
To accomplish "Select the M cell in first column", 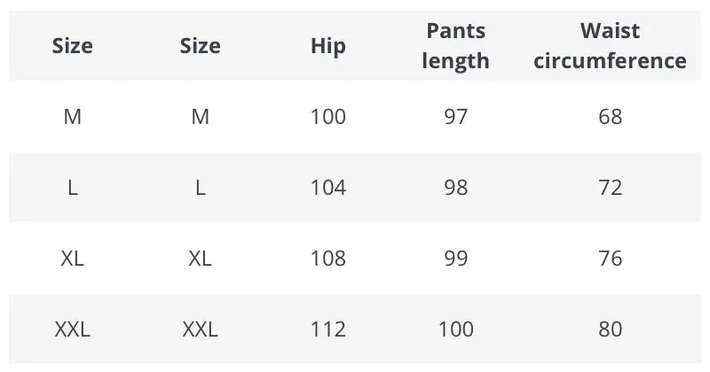I will click(73, 116).
